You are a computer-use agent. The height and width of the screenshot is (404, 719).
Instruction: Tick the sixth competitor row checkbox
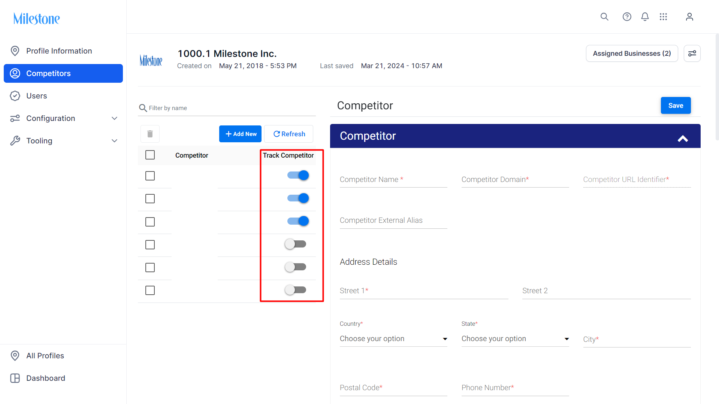(150, 291)
